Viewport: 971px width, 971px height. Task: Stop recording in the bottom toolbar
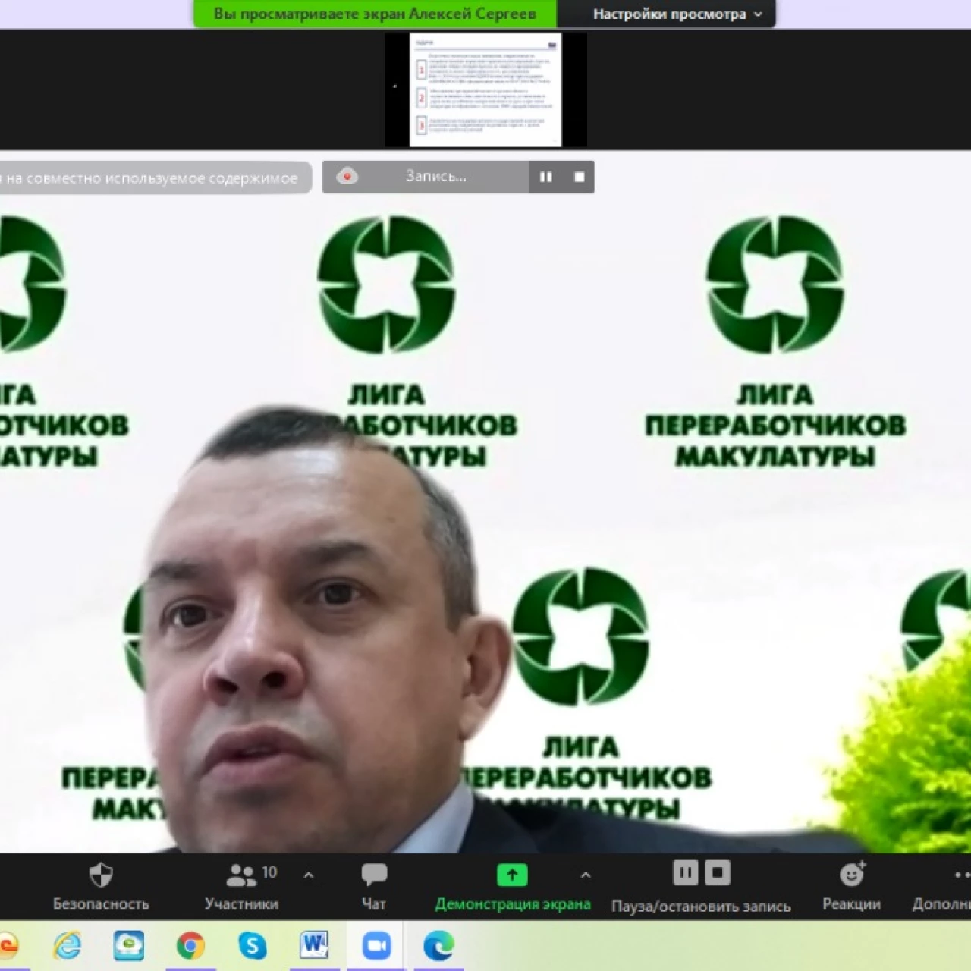tap(718, 872)
